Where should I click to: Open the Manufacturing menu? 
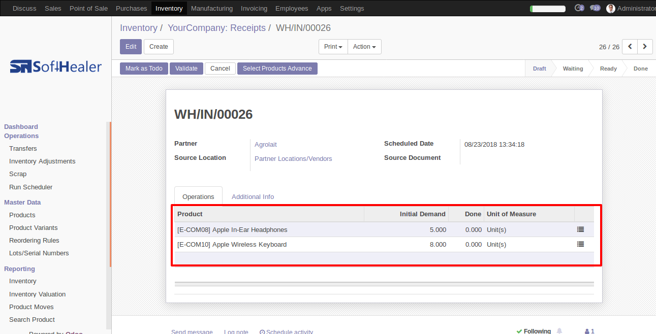pyautogui.click(x=212, y=9)
